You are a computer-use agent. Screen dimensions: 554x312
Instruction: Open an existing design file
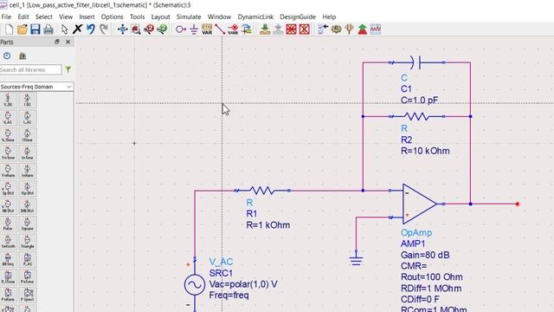pyautogui.click(x=23, y=29)
